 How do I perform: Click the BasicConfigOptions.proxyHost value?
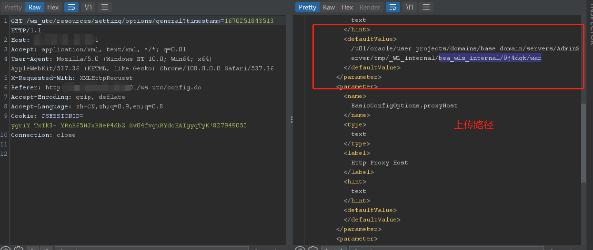click(404, 106)
